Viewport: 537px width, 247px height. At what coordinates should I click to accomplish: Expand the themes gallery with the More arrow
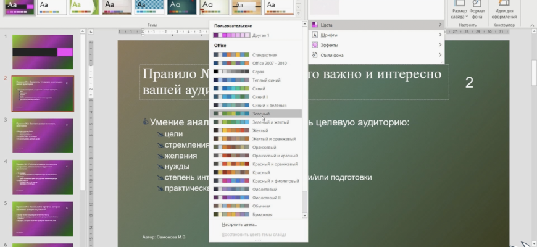point(299,12)
